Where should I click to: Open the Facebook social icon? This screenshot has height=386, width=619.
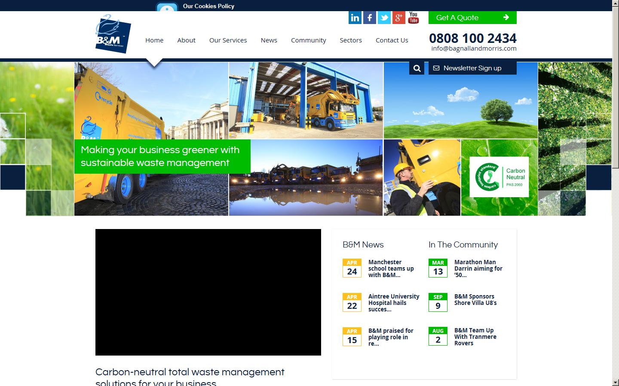[369, 18]
